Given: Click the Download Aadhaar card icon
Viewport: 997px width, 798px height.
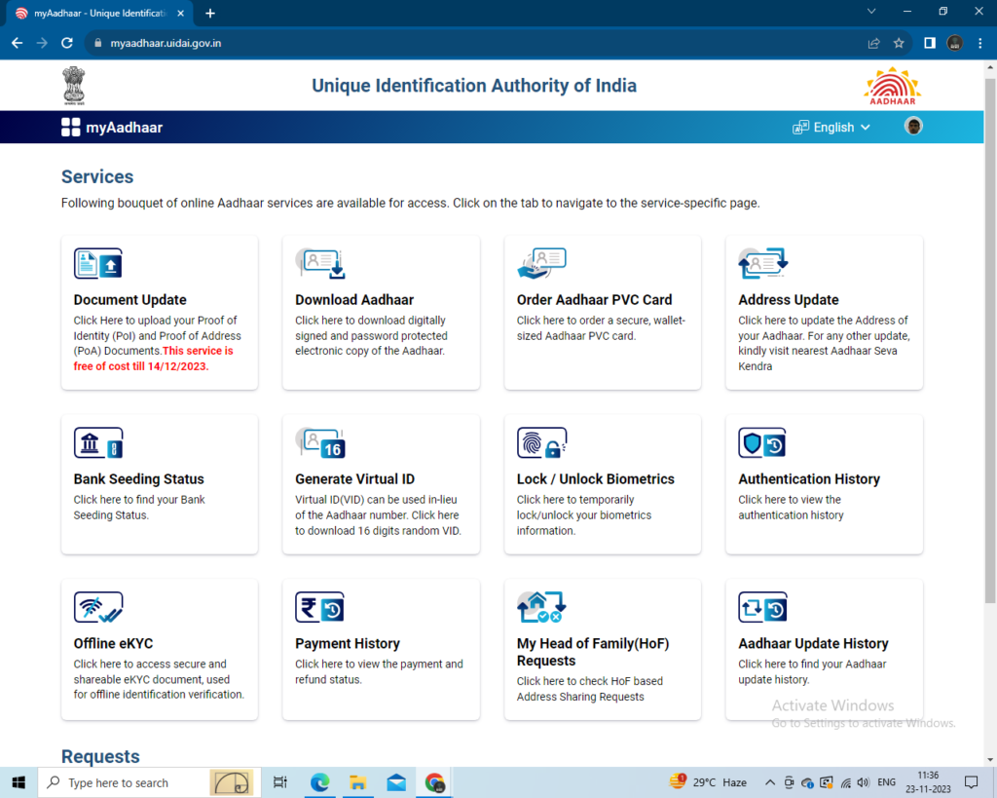Looking at the screenshot, I should point(319,263).
